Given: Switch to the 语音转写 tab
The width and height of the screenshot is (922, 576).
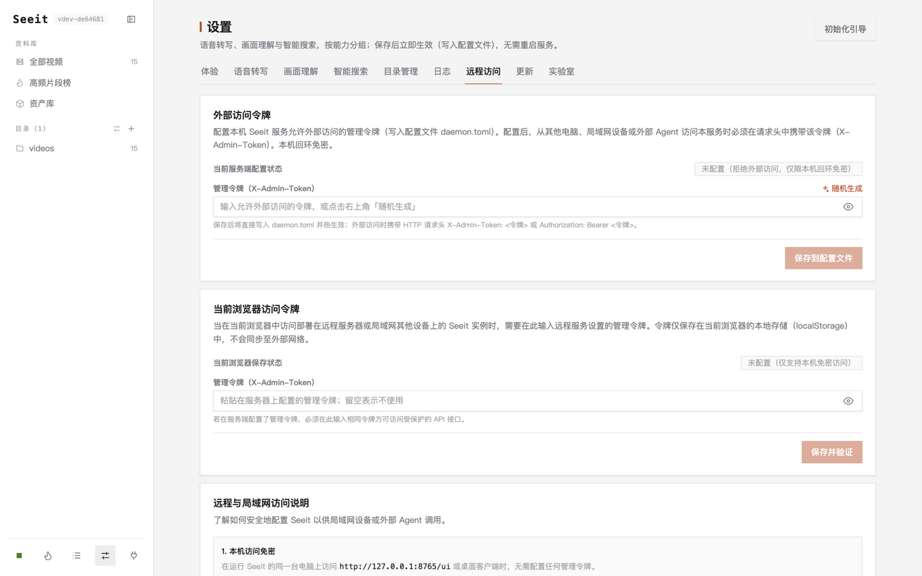Looking at the screenshot, I should pos(251,72).
